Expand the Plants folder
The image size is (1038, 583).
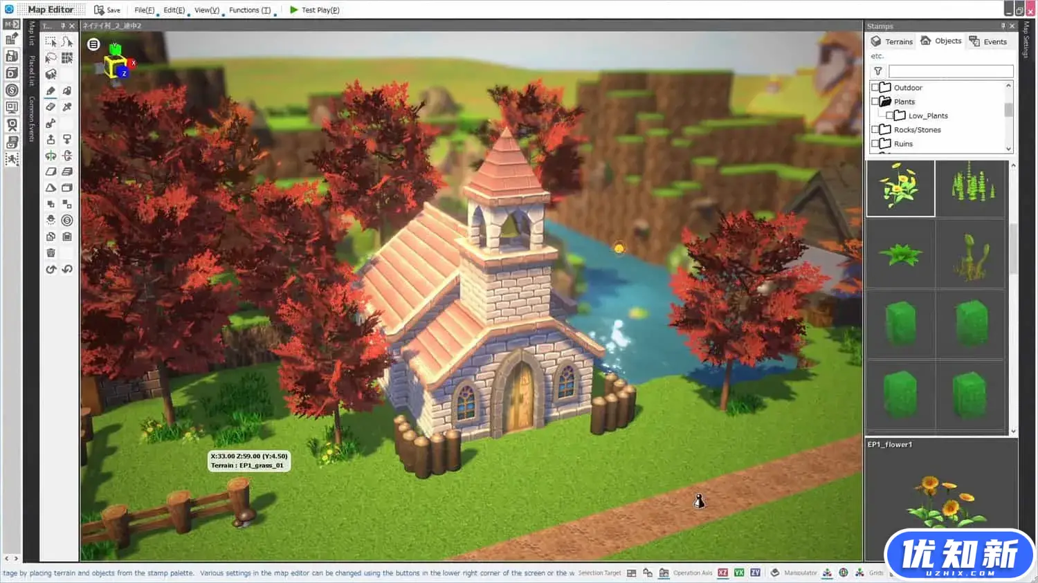(885, 101)
